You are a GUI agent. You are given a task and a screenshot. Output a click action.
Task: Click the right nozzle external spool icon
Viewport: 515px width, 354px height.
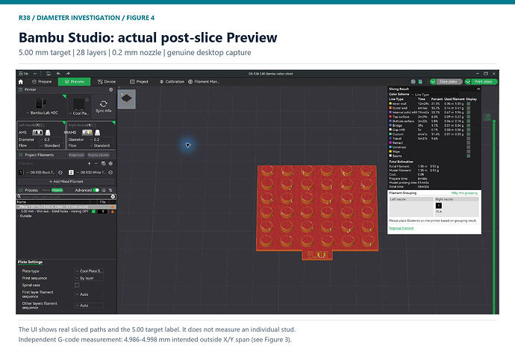pyautogui.click(x=98, y=133)
